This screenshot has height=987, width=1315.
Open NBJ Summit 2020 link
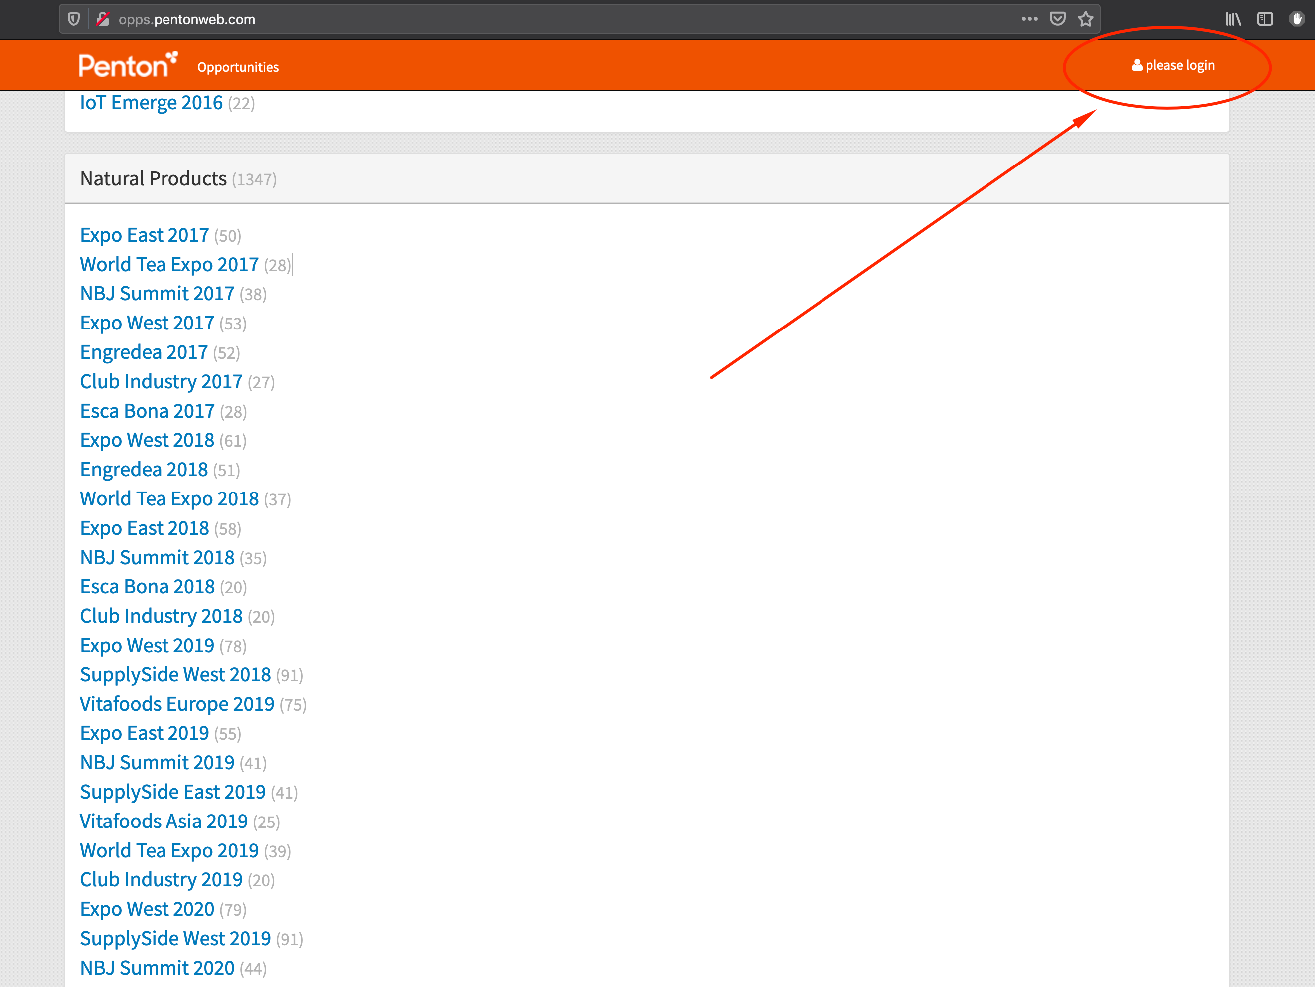tap(157, 968)
